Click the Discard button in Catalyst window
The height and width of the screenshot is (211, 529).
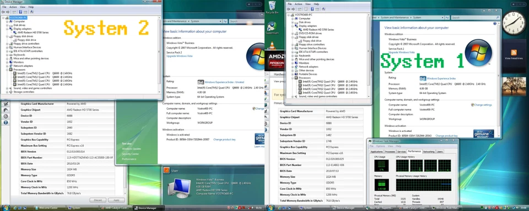(98, 200)
